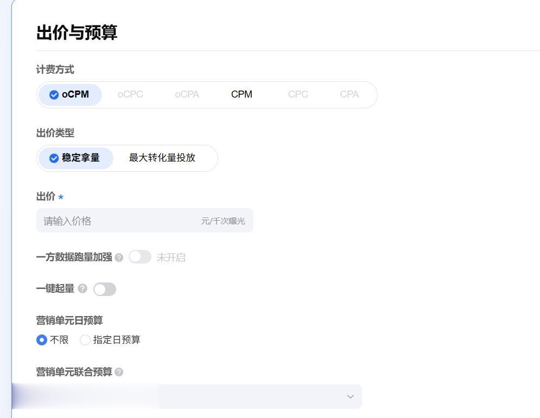This screenshot has height=418, width=540.
Task: Select oCPC billing option
Action: pyautogui.click(x=130, y=94)
